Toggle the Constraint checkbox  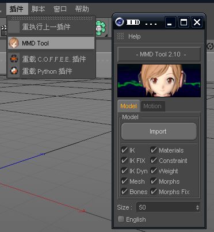click(154, 161)
